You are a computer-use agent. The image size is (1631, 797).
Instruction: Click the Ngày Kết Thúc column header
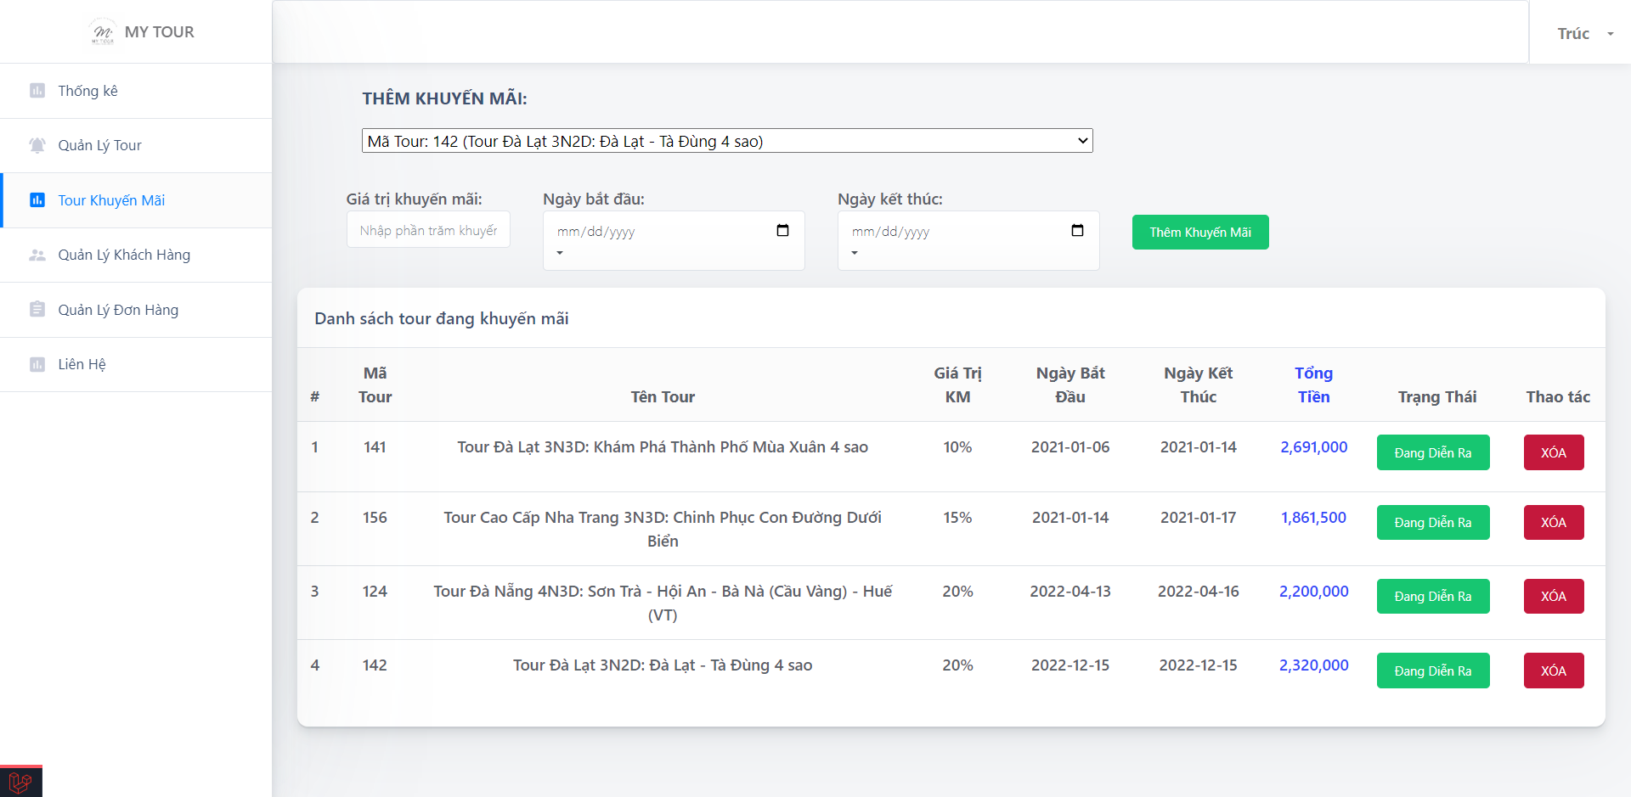point(1199,384)
